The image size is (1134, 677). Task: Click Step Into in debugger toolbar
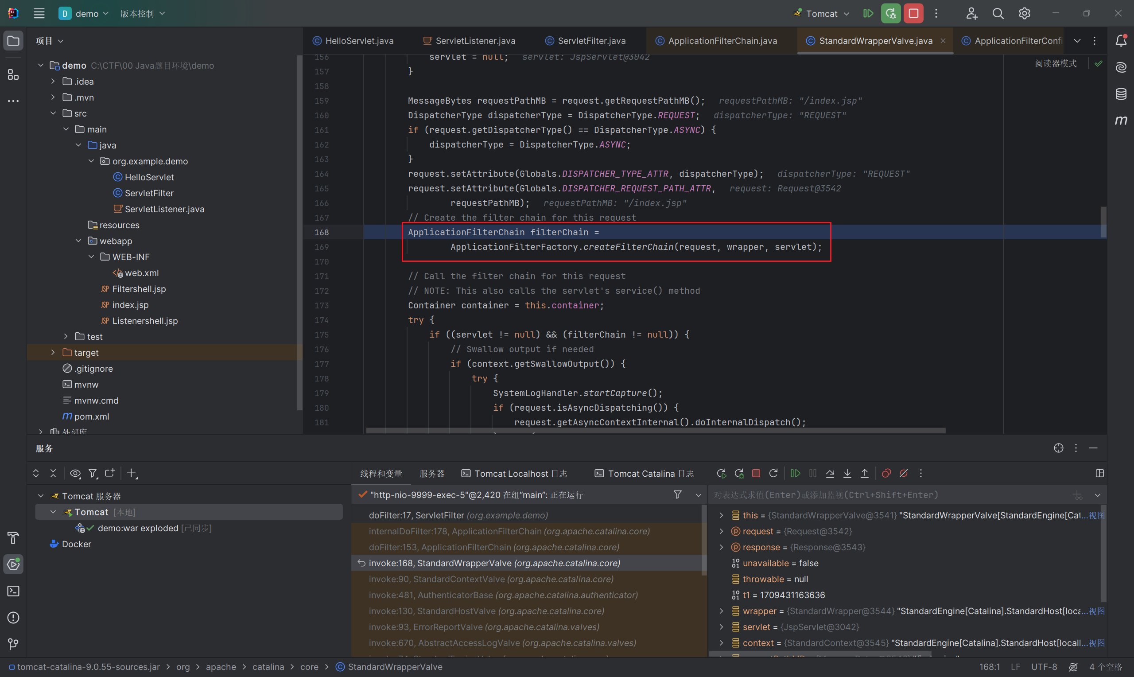tap(847, 474)
